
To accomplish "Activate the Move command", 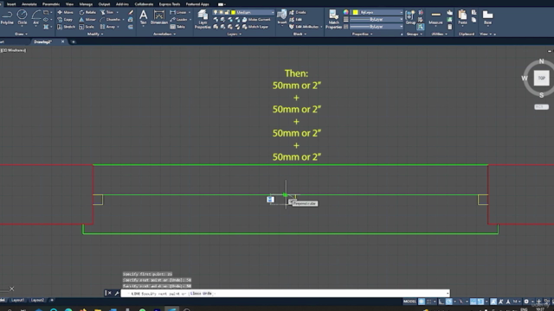I will coord(66,12).
